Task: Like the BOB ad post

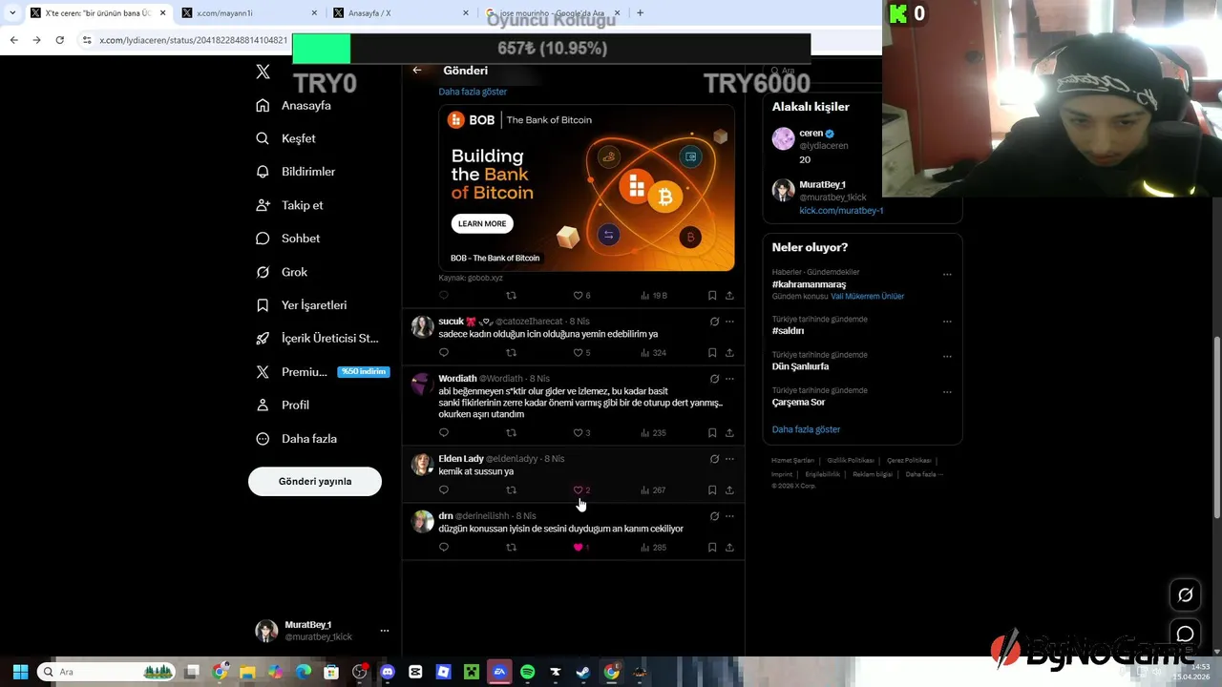Action: coord(578,296)
